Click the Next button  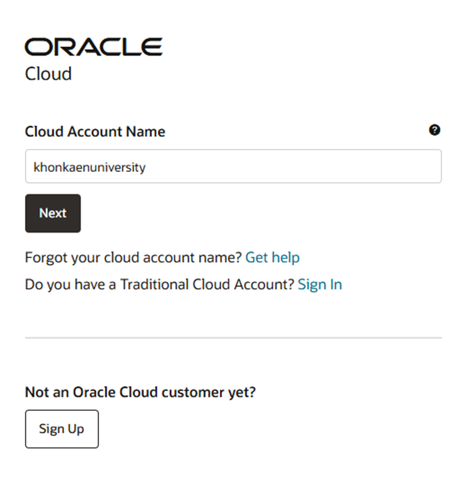53,213
